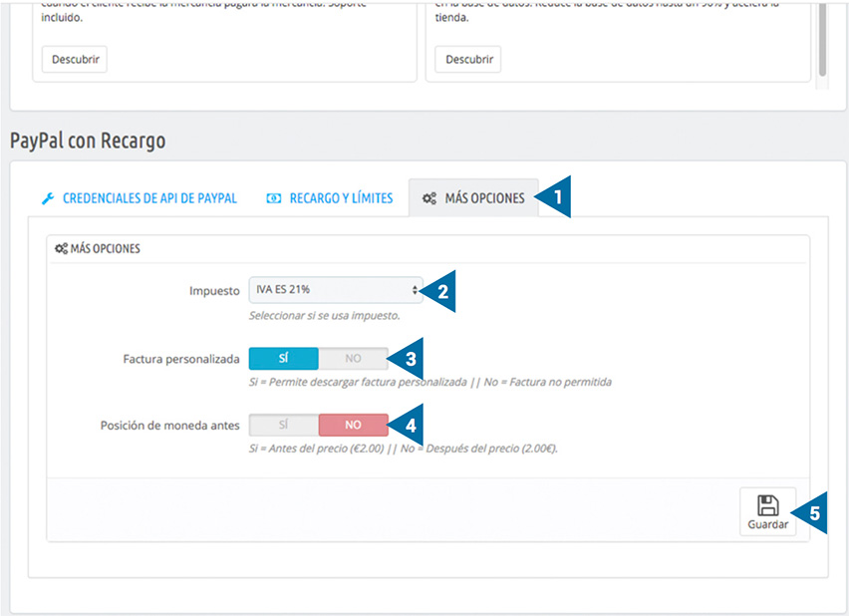Viewport: 849px width, 616px height.
Task: Click the 'Posición de moneda antes' label
Action: point(170,426)
